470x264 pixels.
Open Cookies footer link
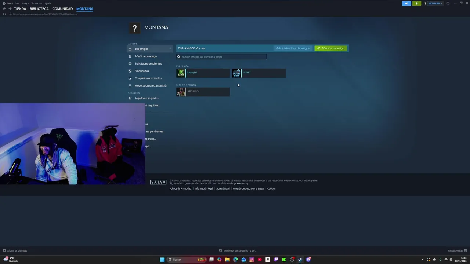tap(271, 188)
